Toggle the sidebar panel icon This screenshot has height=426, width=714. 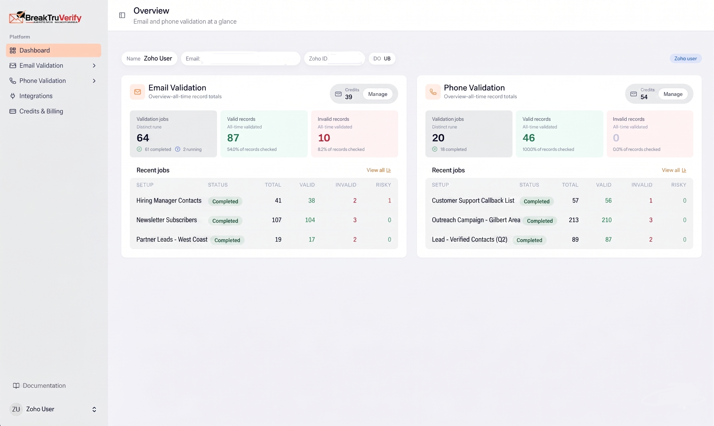[122, 15]
